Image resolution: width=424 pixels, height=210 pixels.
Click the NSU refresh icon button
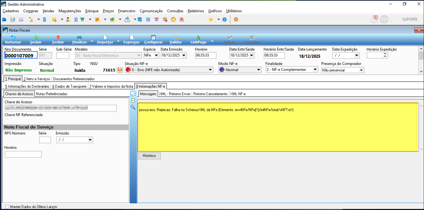(x=120, y=70)
